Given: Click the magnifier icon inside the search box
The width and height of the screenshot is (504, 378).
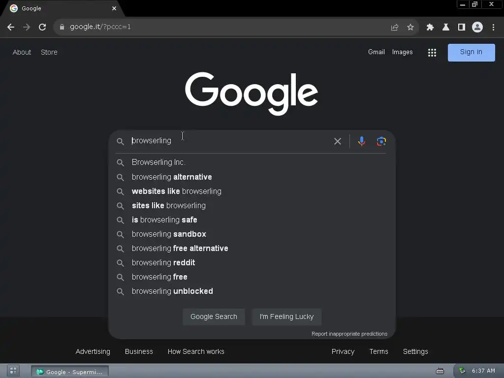Looking at the screenshot, I should click(x=120, y=141).
